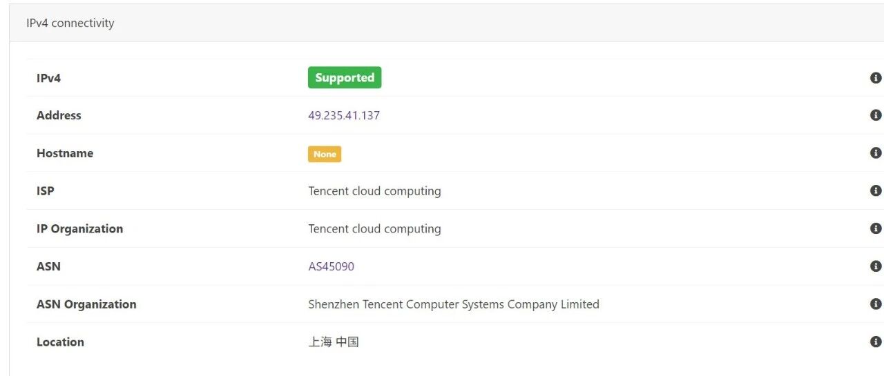Click the info icon in the IPv4 row

click(x=876, y=78)
